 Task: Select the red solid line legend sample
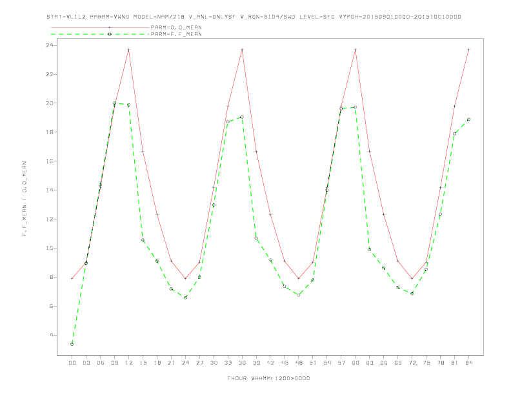(100, 27)
